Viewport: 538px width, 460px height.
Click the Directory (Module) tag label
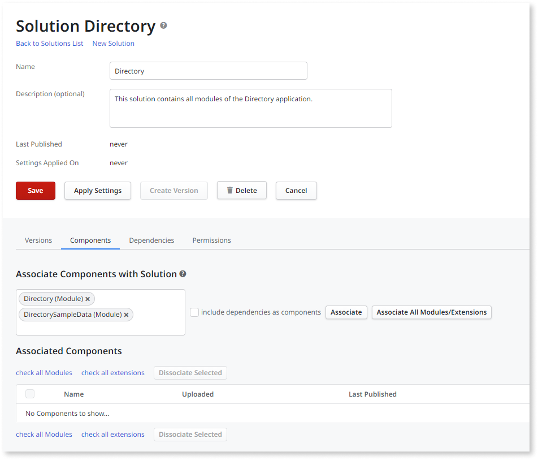click(x=53, y=299)
